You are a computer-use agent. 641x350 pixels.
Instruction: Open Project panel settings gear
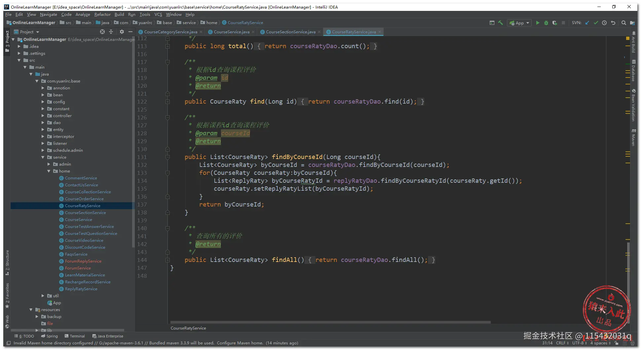pyautogui.click(x=122, y=32)
